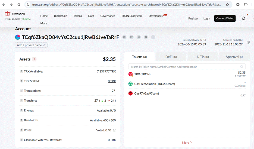This screenshot has width=254, height=149.
Task: Click the question mark next to Transfers
Action: pos(21,101)
